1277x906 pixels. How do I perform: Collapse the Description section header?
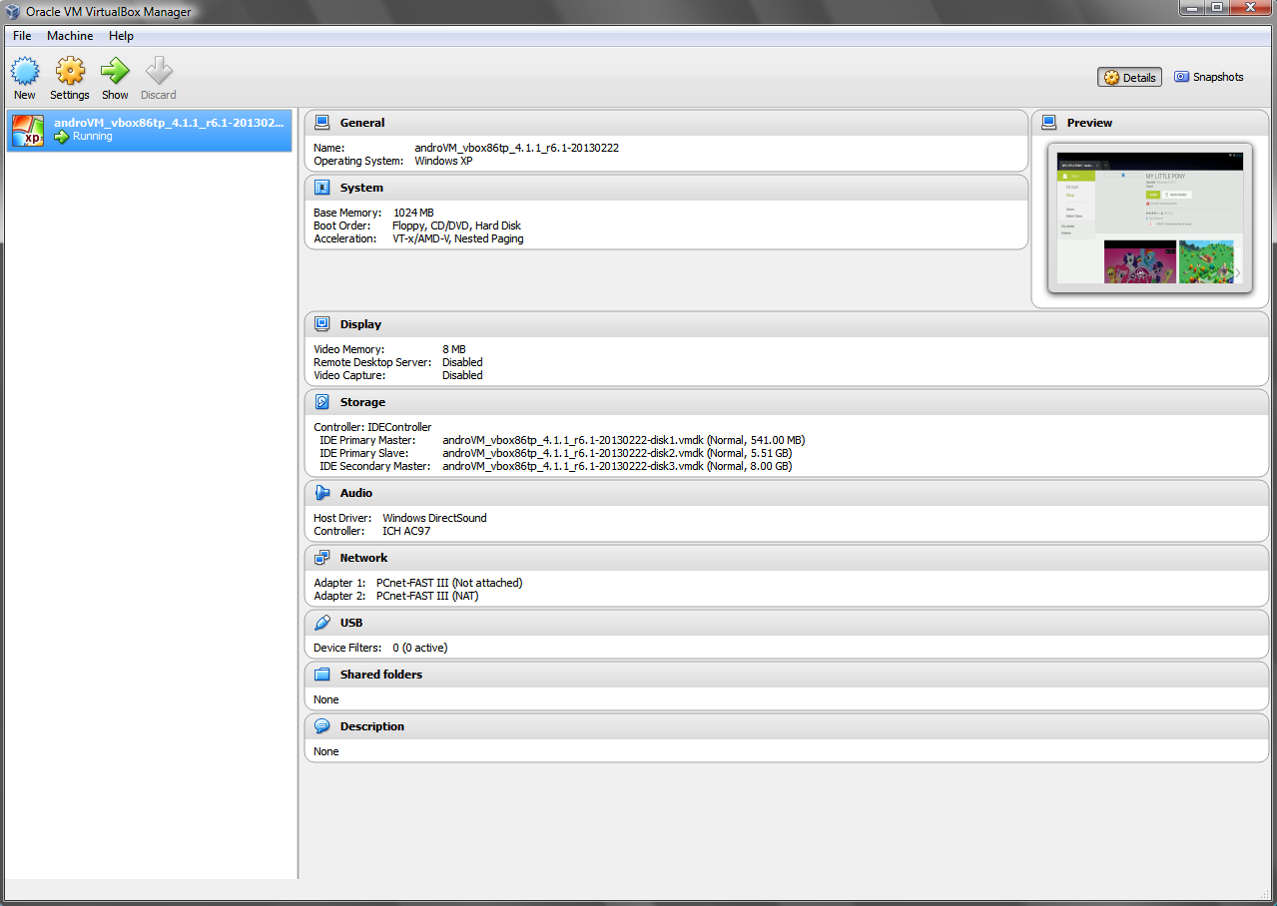(787, 726)
